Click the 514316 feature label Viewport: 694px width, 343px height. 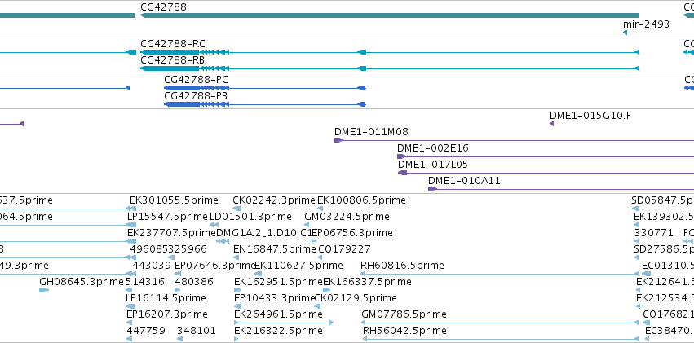(145, 282)
